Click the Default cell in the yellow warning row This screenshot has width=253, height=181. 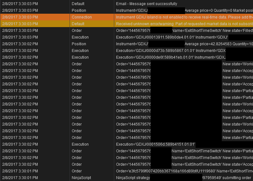[92, 24]
